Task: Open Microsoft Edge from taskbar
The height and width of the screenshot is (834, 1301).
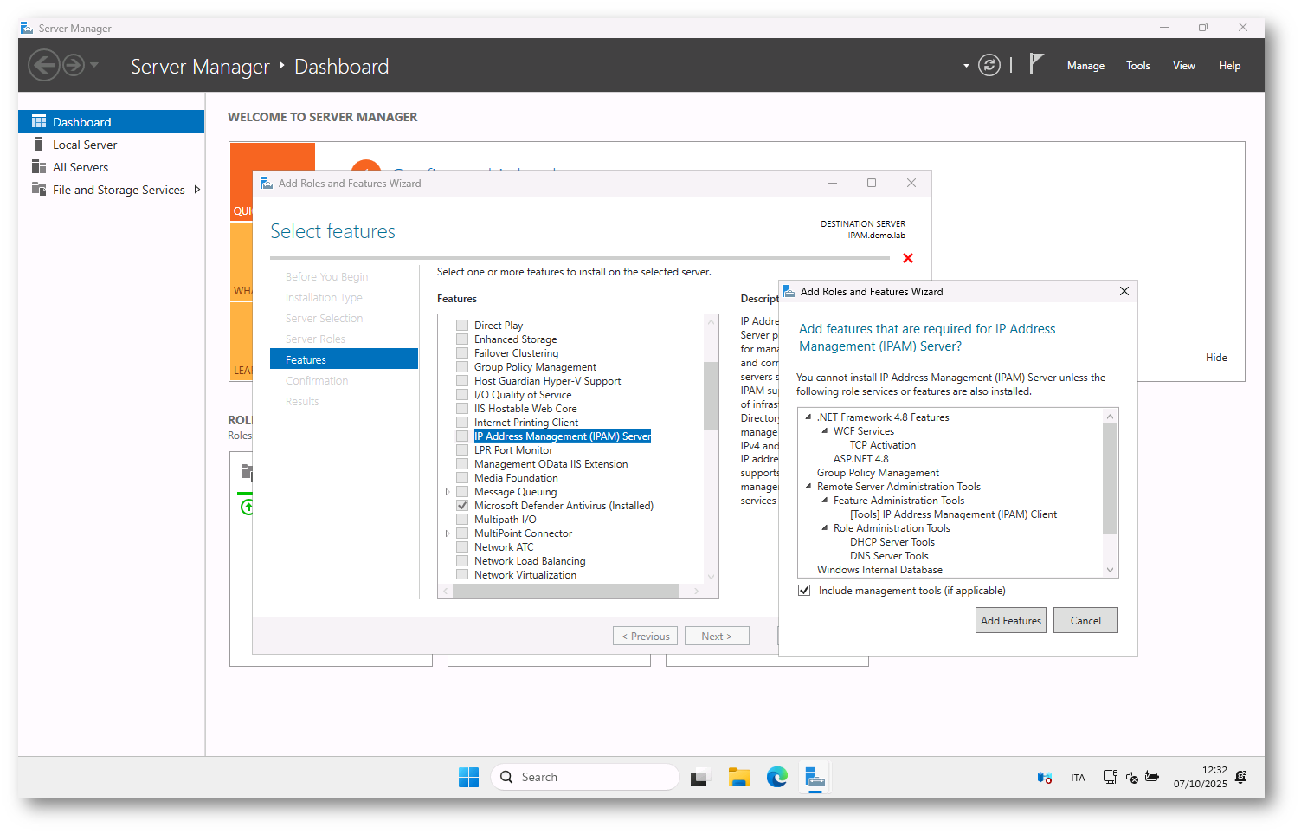Action: 776,778
